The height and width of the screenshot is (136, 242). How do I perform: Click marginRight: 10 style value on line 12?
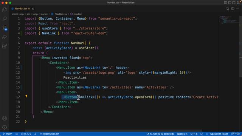coord(169,73)
